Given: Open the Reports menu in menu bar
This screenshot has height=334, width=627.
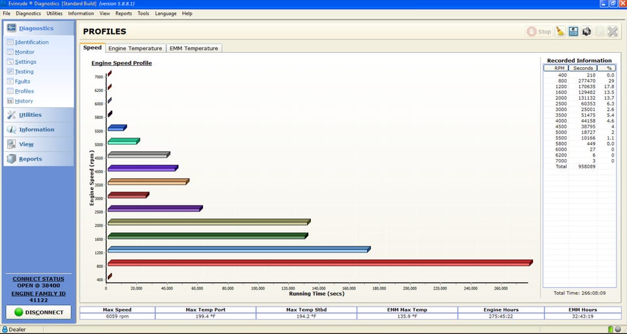Looking at the screenshot, I should coord(123,14).
